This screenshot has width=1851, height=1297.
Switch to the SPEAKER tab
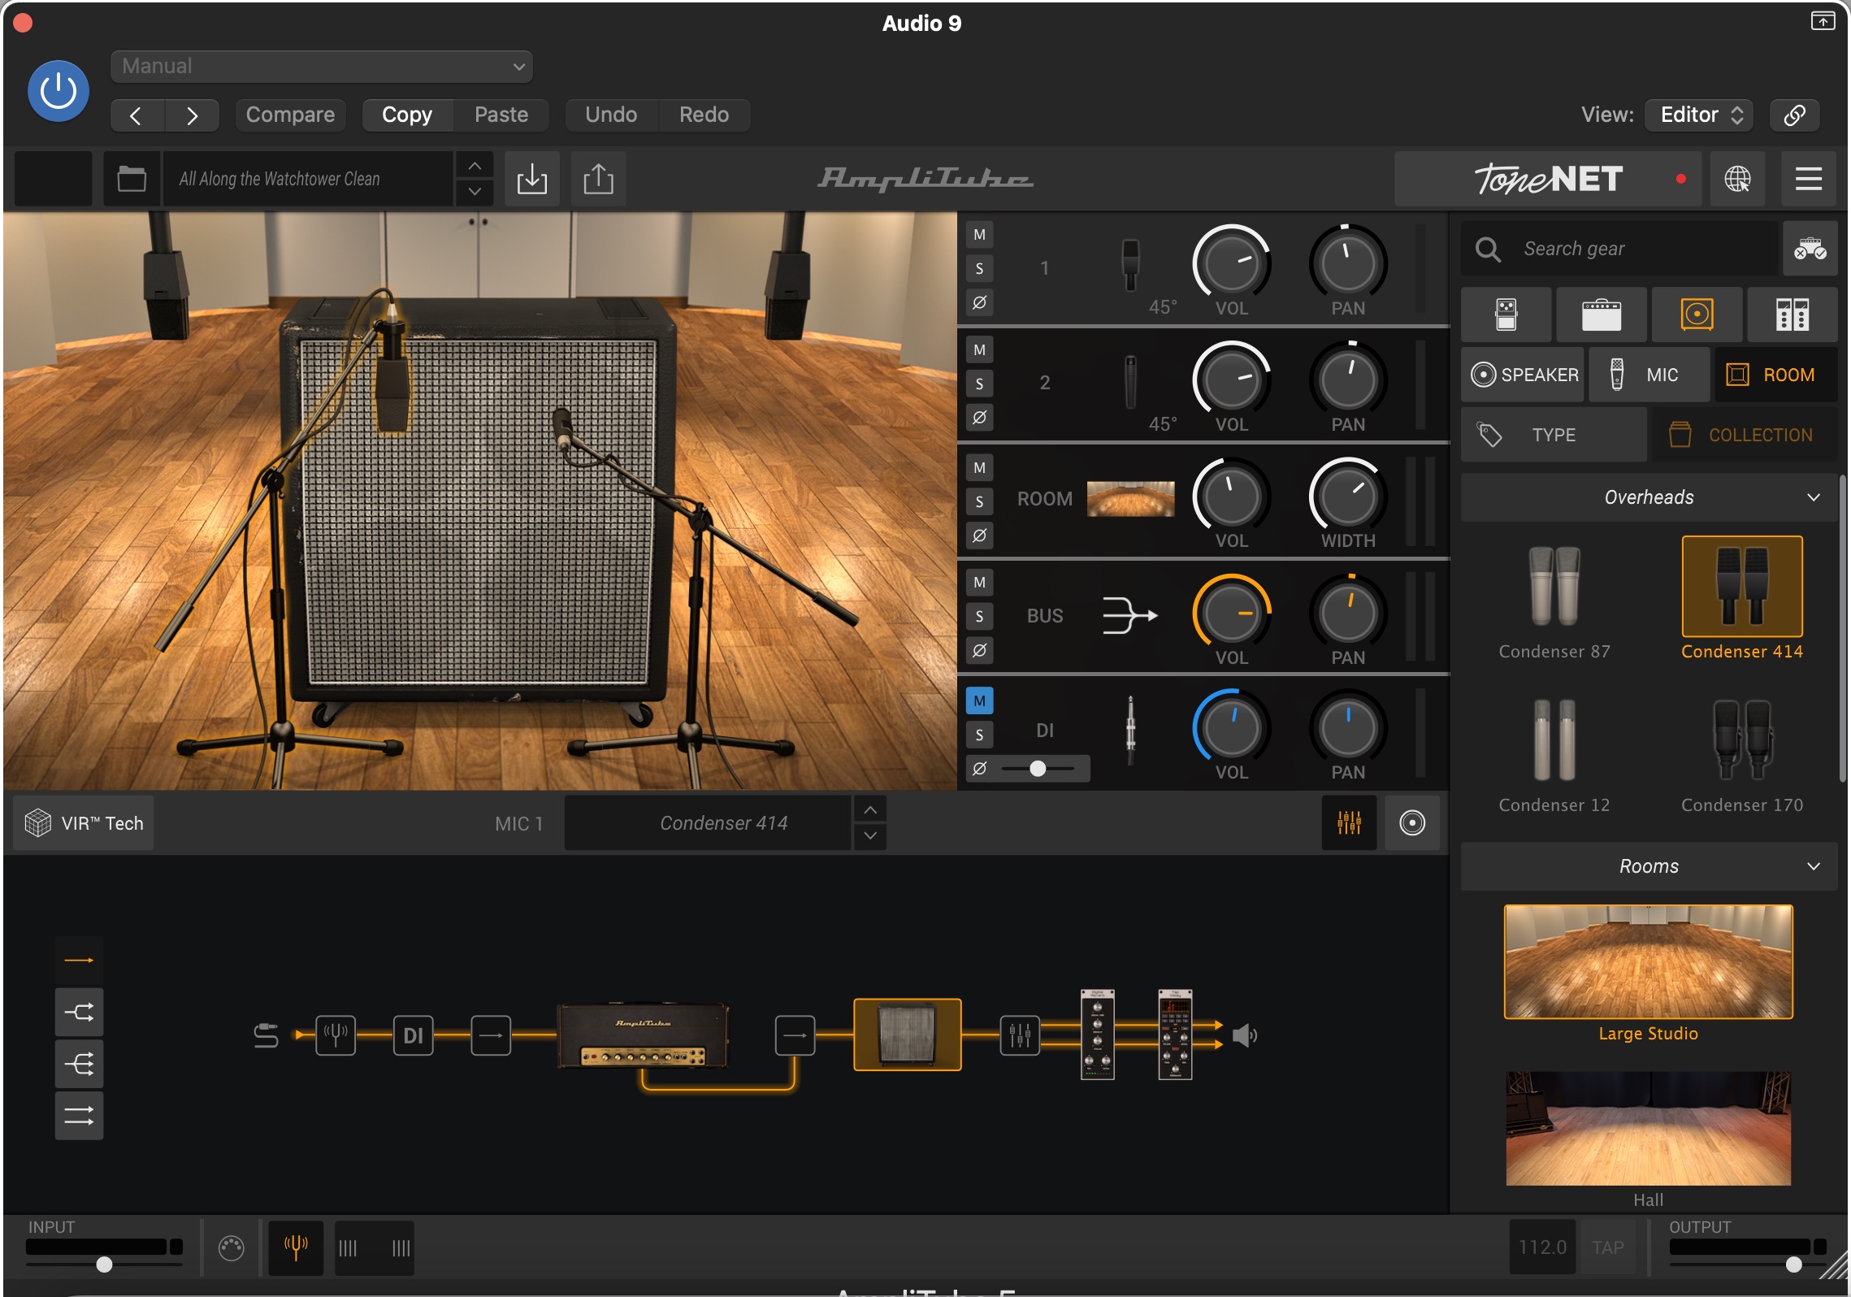1523,375
